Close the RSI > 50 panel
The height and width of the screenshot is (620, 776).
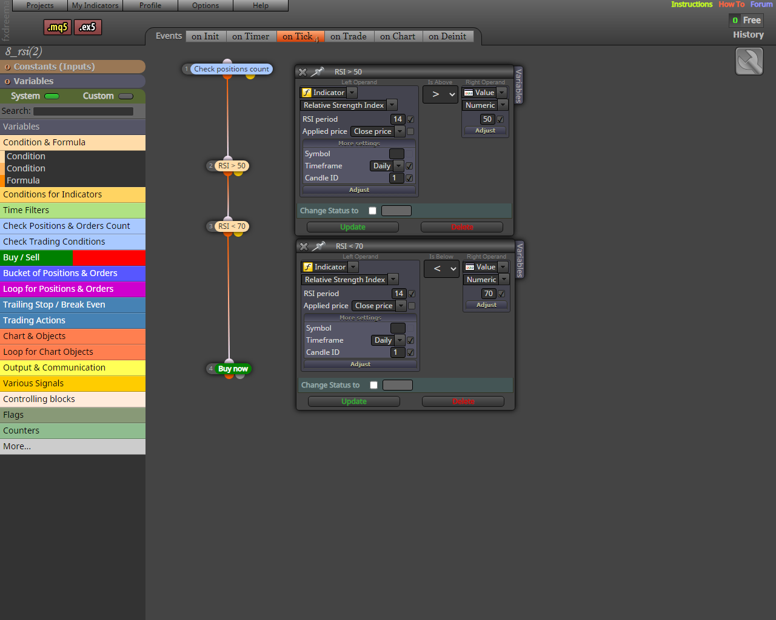tap(303, 72)
